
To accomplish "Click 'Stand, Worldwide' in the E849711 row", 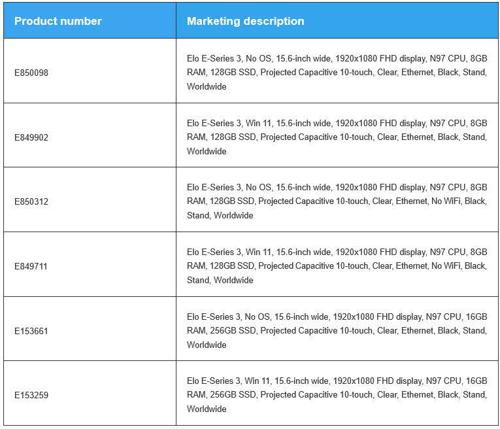I will [x=220, y=280].
